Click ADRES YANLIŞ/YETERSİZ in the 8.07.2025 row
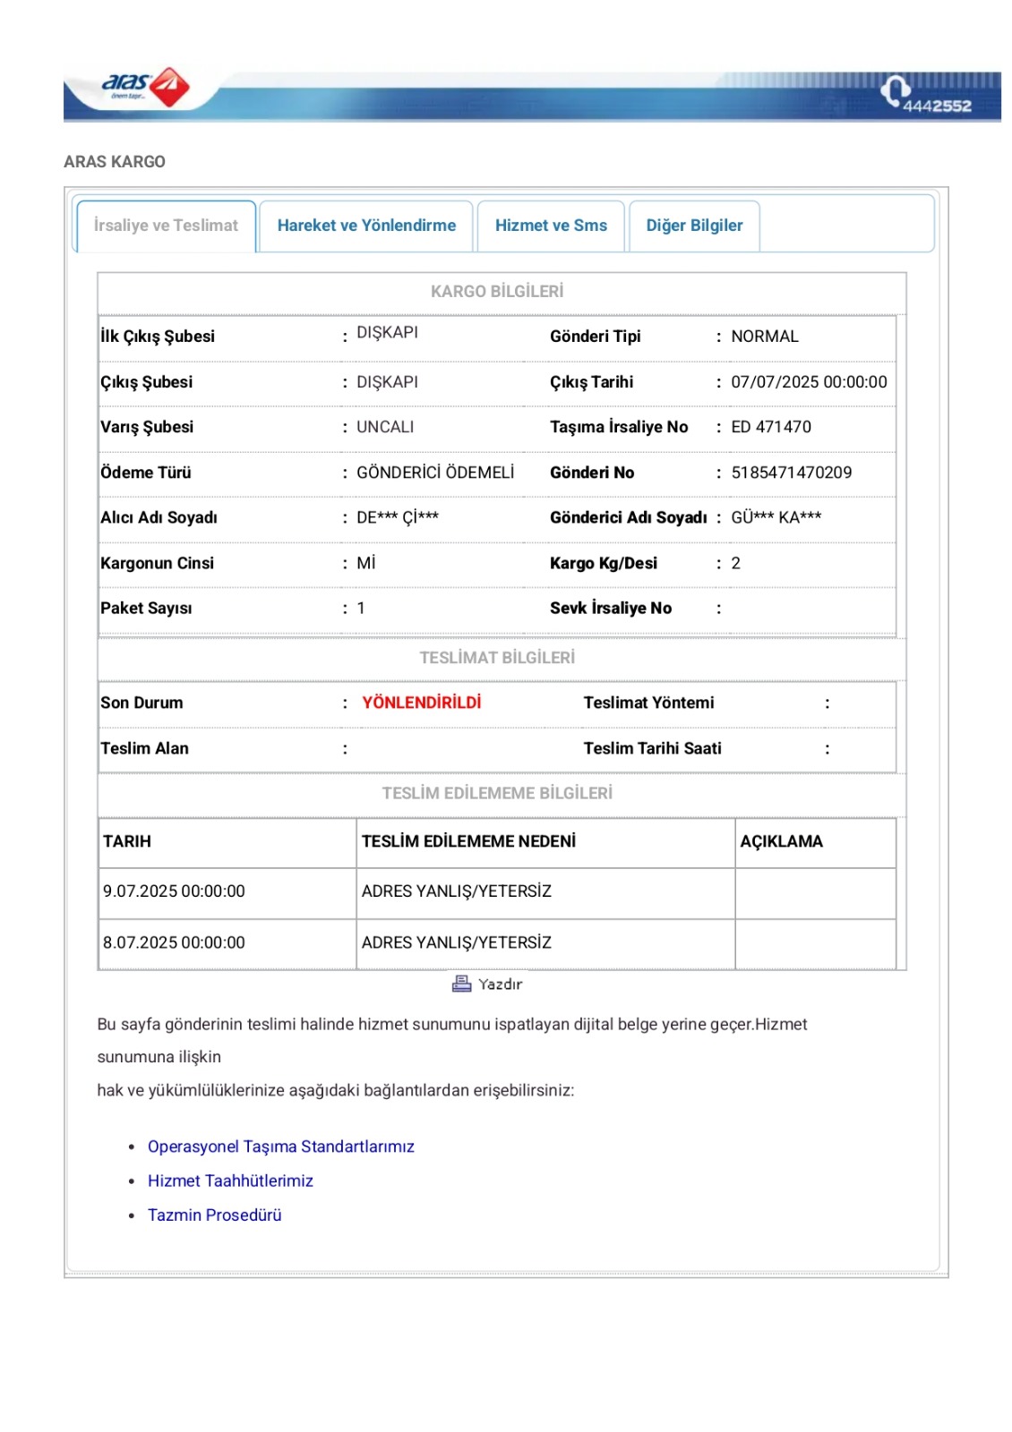Image resolution: width=1012 pixels, height=1432 pixels. tap(457, 942)
